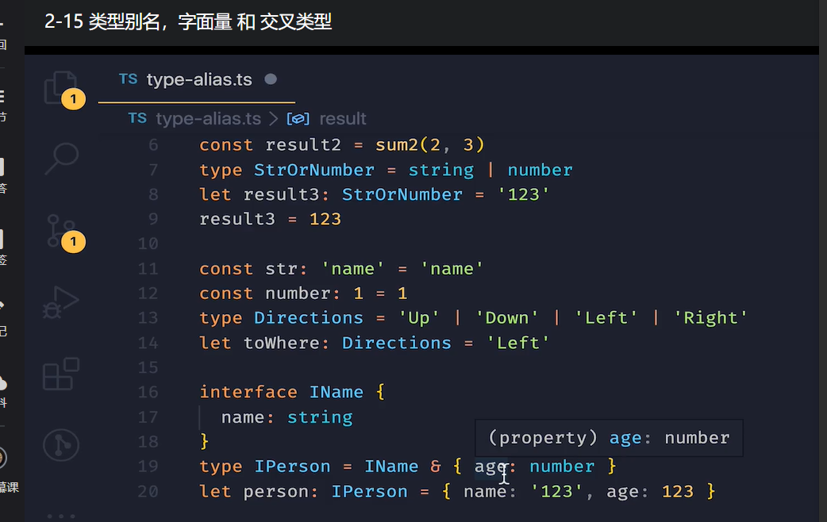Select the circular remote icon below Extensions
Image resolution: width=827 pixels, height=522 pixels.
(62, 446)
